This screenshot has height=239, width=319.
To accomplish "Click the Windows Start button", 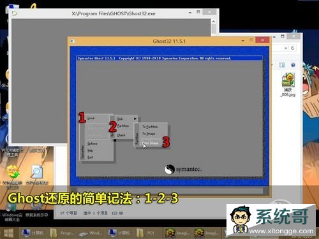I will tap(9, 233).
